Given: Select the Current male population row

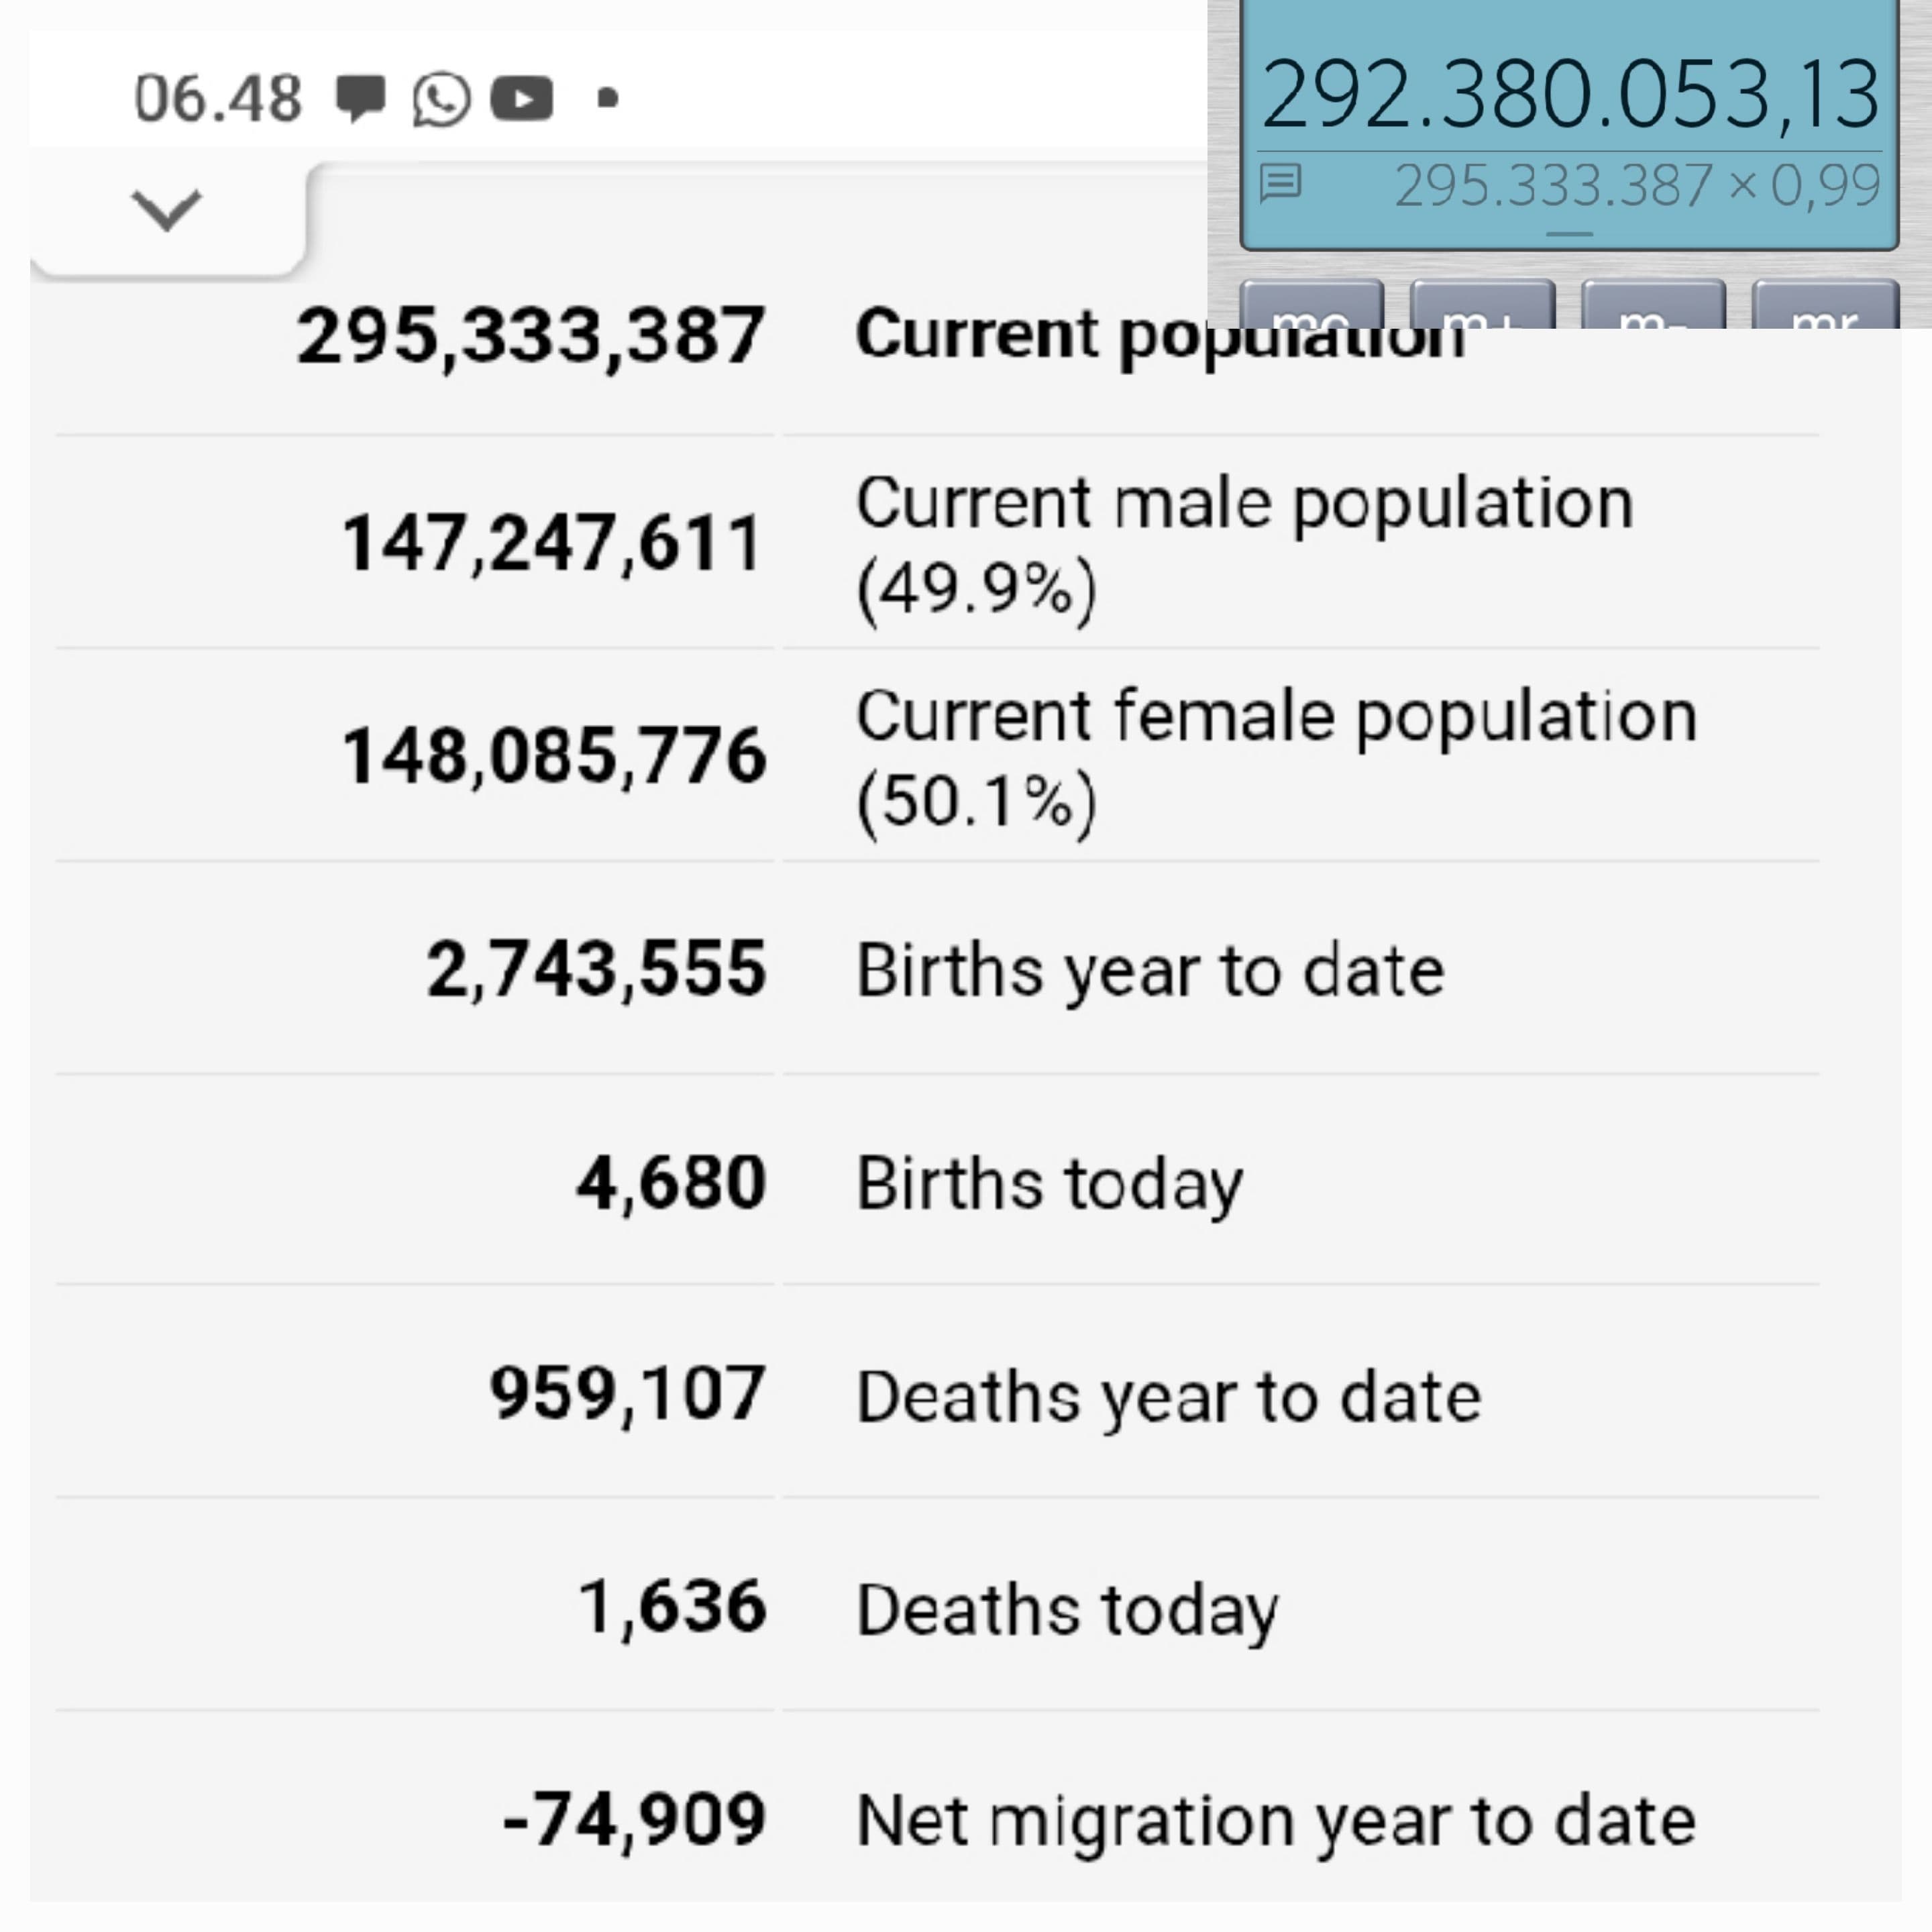Looking at the screenshot, I should point(937,543).
